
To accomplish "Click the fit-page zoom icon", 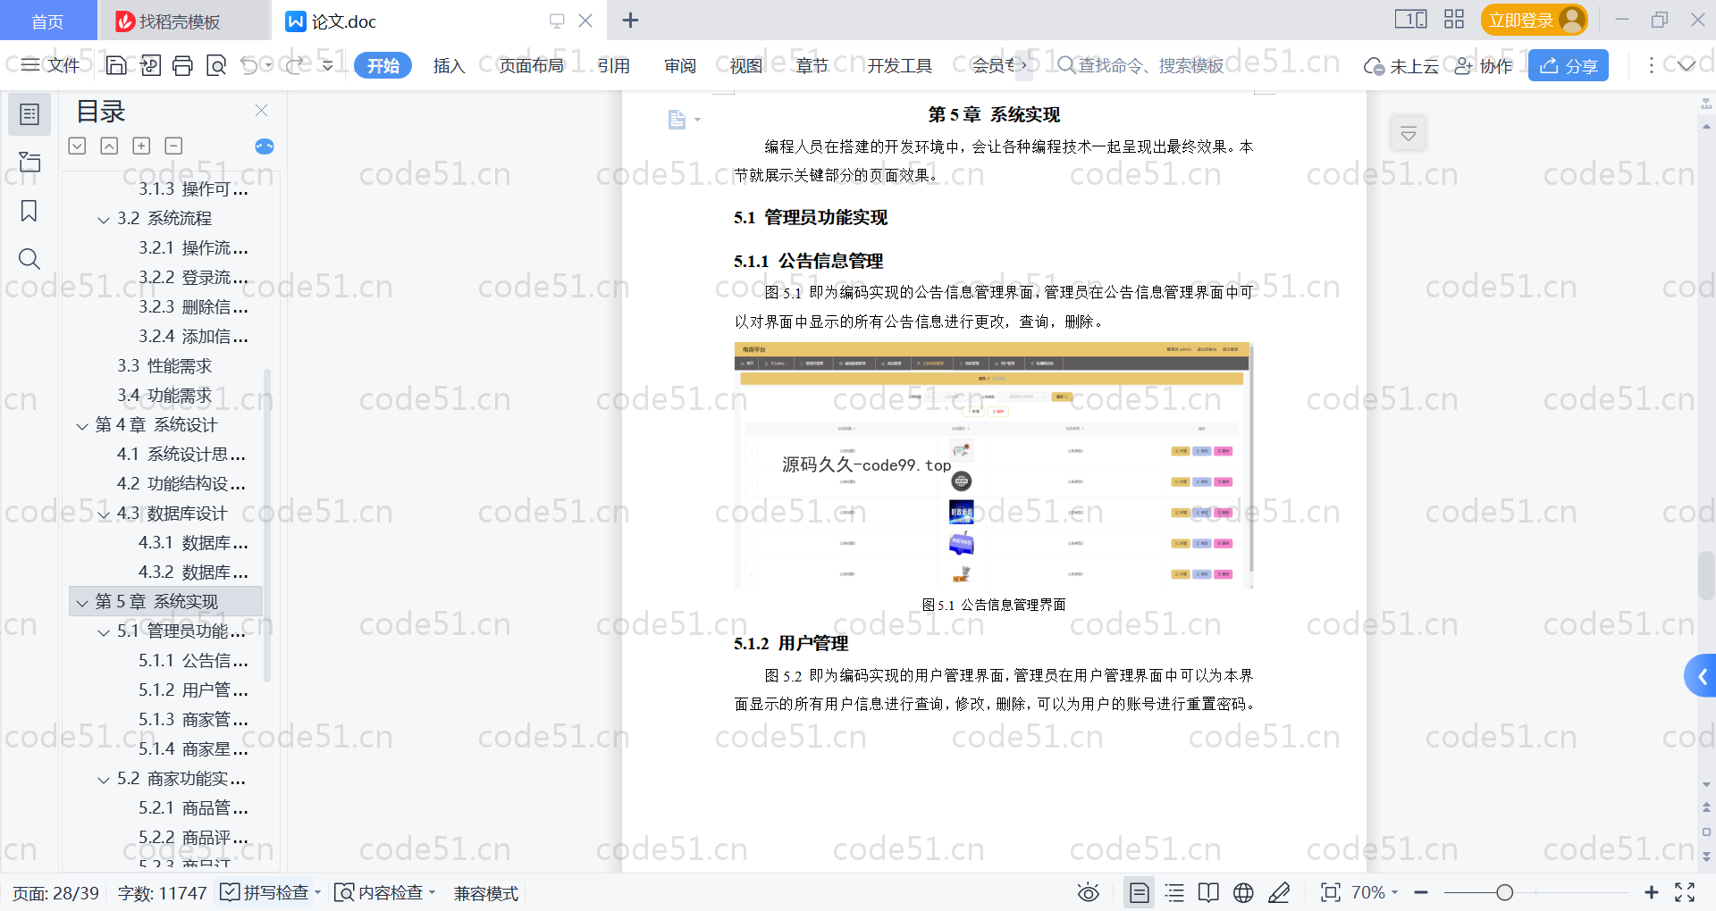I will [x=1331, y=892].
